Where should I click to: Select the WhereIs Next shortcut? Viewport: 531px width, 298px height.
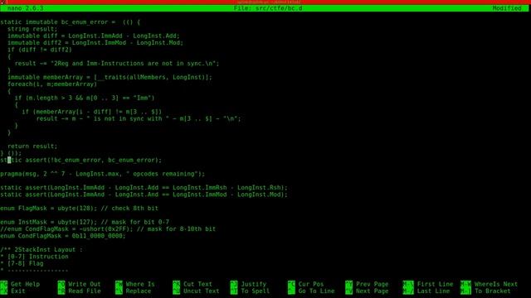496,284
